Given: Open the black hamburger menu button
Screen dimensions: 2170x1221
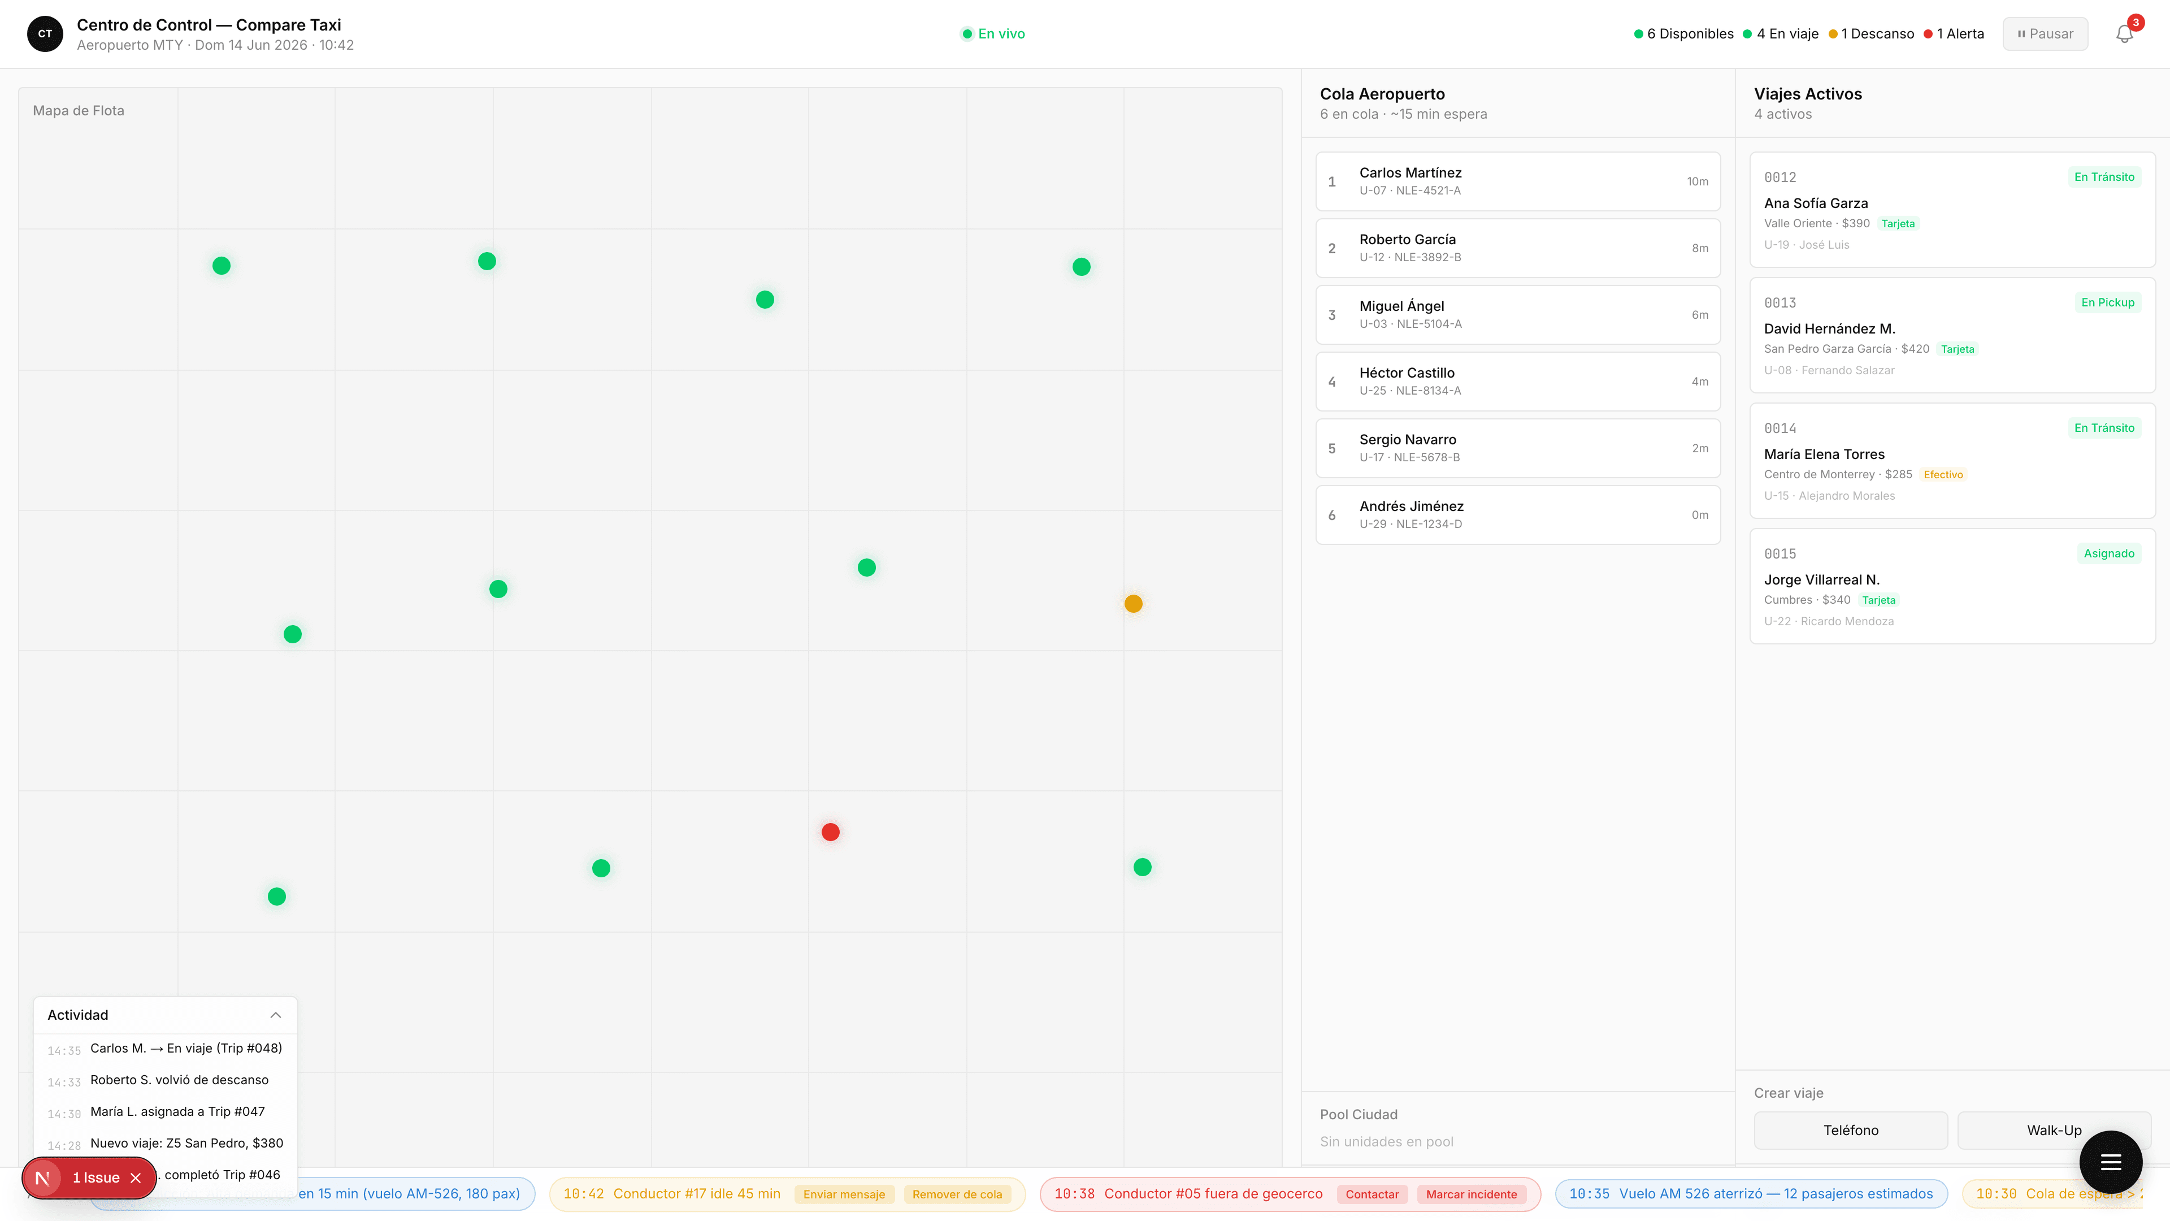Looking at the screenshot, I should point(2110,1162).
